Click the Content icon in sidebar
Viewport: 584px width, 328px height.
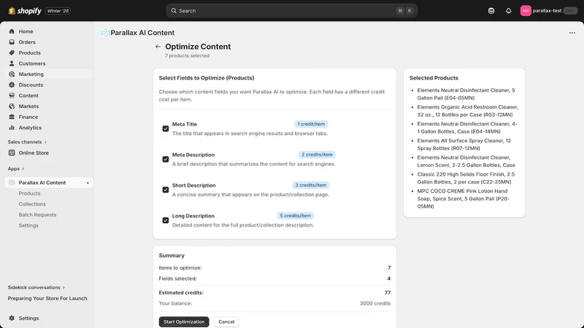[x=12, y=95]
